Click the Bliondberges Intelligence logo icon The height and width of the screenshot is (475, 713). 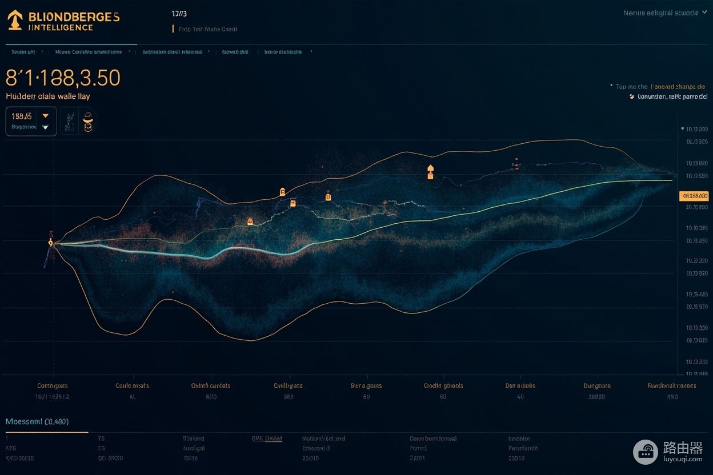(x=15, y=19)
